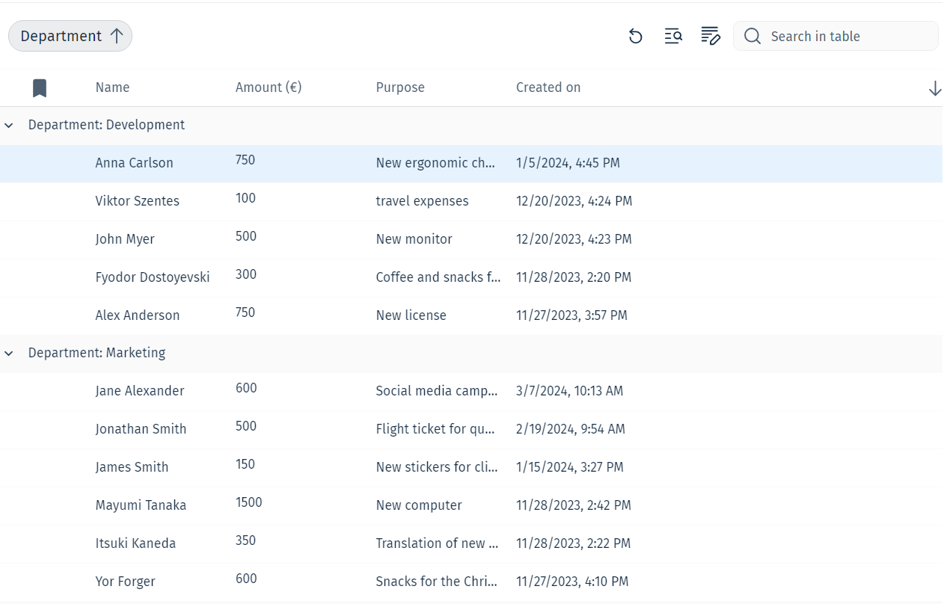Click the reset table view icon
The image size is (944, 604).
click(635, 36)
